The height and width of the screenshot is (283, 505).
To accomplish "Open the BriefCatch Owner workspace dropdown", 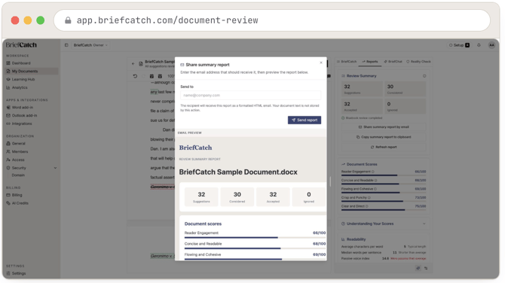I will [90, 45].
